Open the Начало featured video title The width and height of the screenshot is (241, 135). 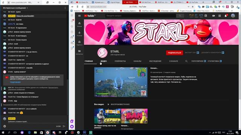(154, 68)
